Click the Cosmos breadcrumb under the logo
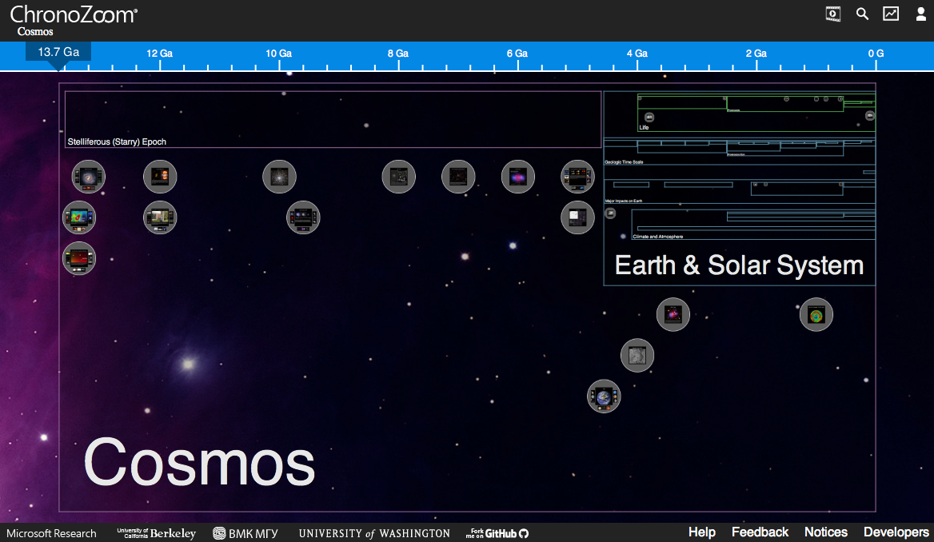Viewport: 934px width, 542px height. click(x=35, y=32)
